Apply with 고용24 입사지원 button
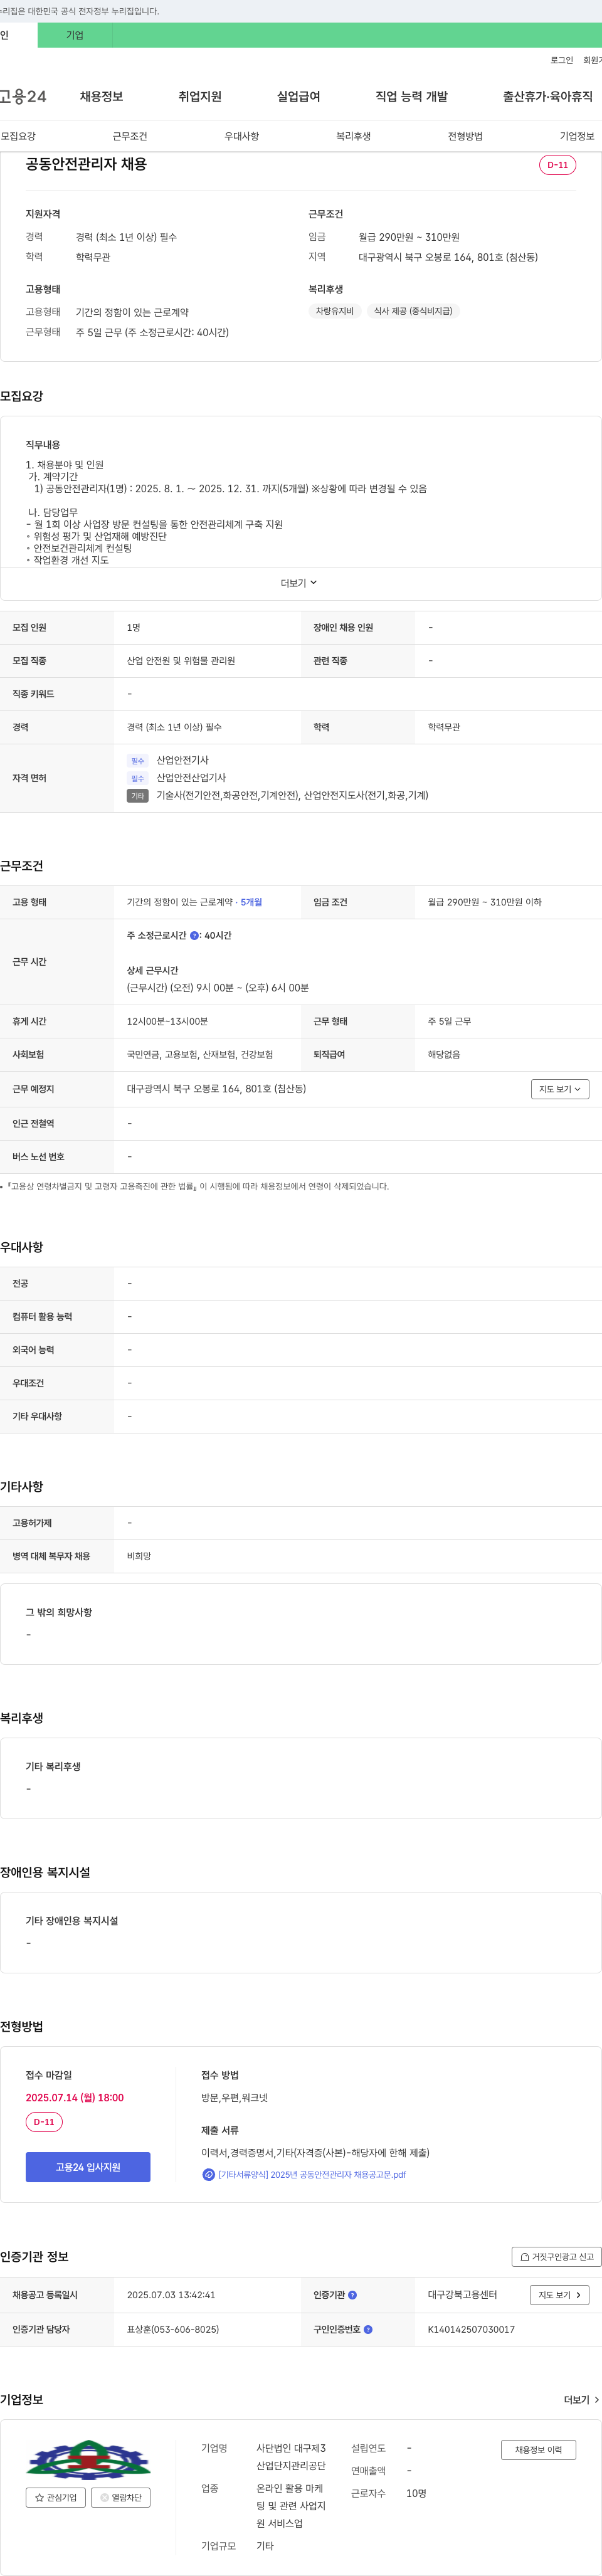The height and width of the screenshot is (2576, 602). pyautogui.click(x=88, y=2167)
